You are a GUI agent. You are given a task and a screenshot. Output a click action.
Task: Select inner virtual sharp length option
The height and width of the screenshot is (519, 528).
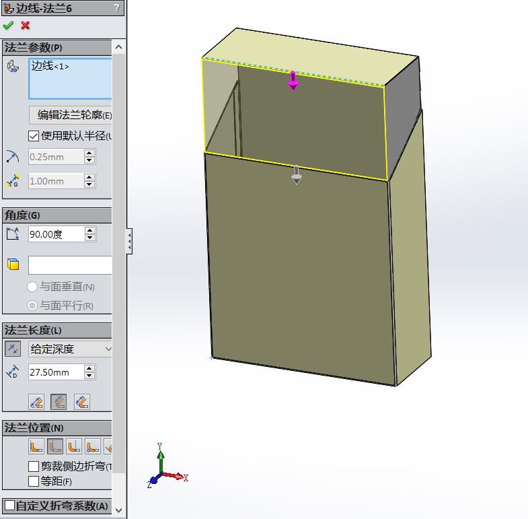coord(59,402)
